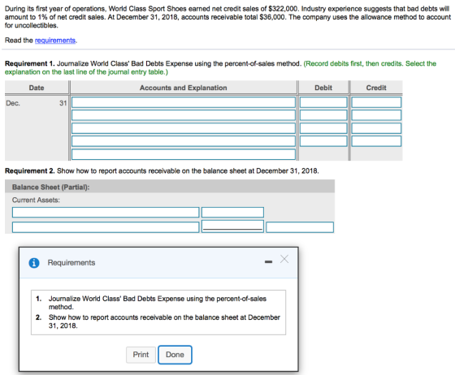Select first account field on Dec. 31 row
Image resolution: width=455 pixels, height=375 pixels.
click(184, 102)
